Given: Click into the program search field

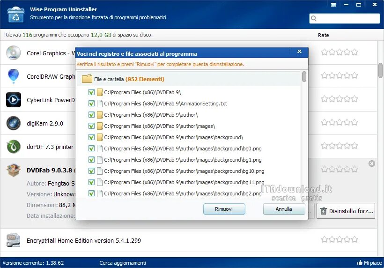Looking at the screenshot, I should click(x=345, y=18).
